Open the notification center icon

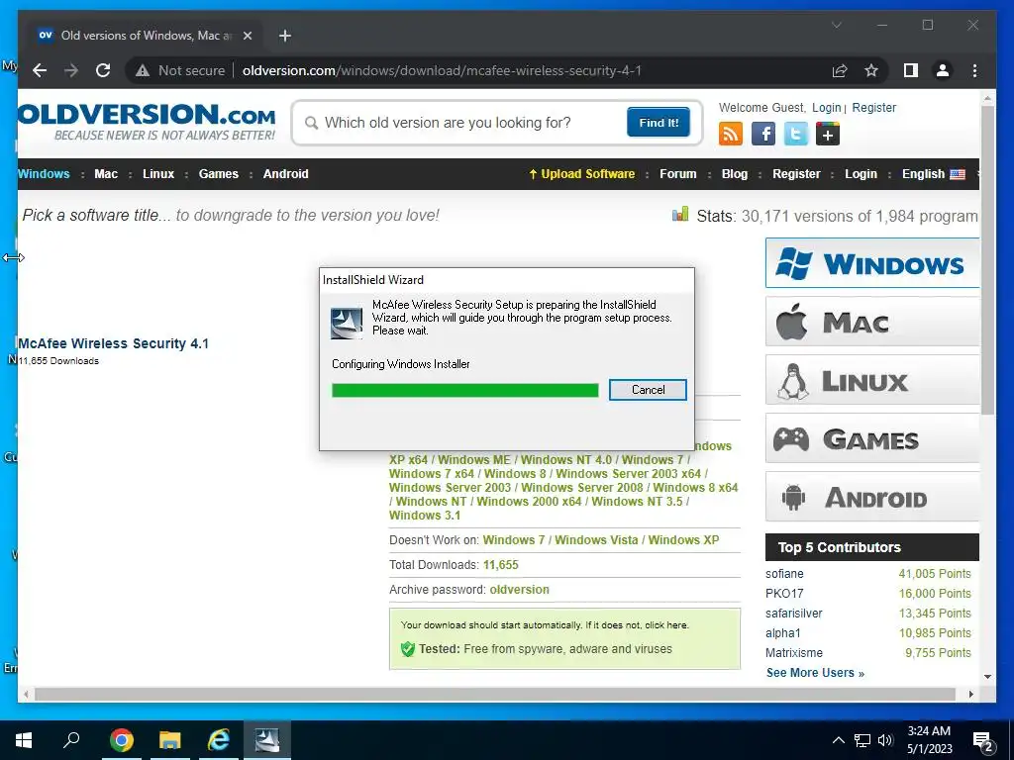click(983, 742)
